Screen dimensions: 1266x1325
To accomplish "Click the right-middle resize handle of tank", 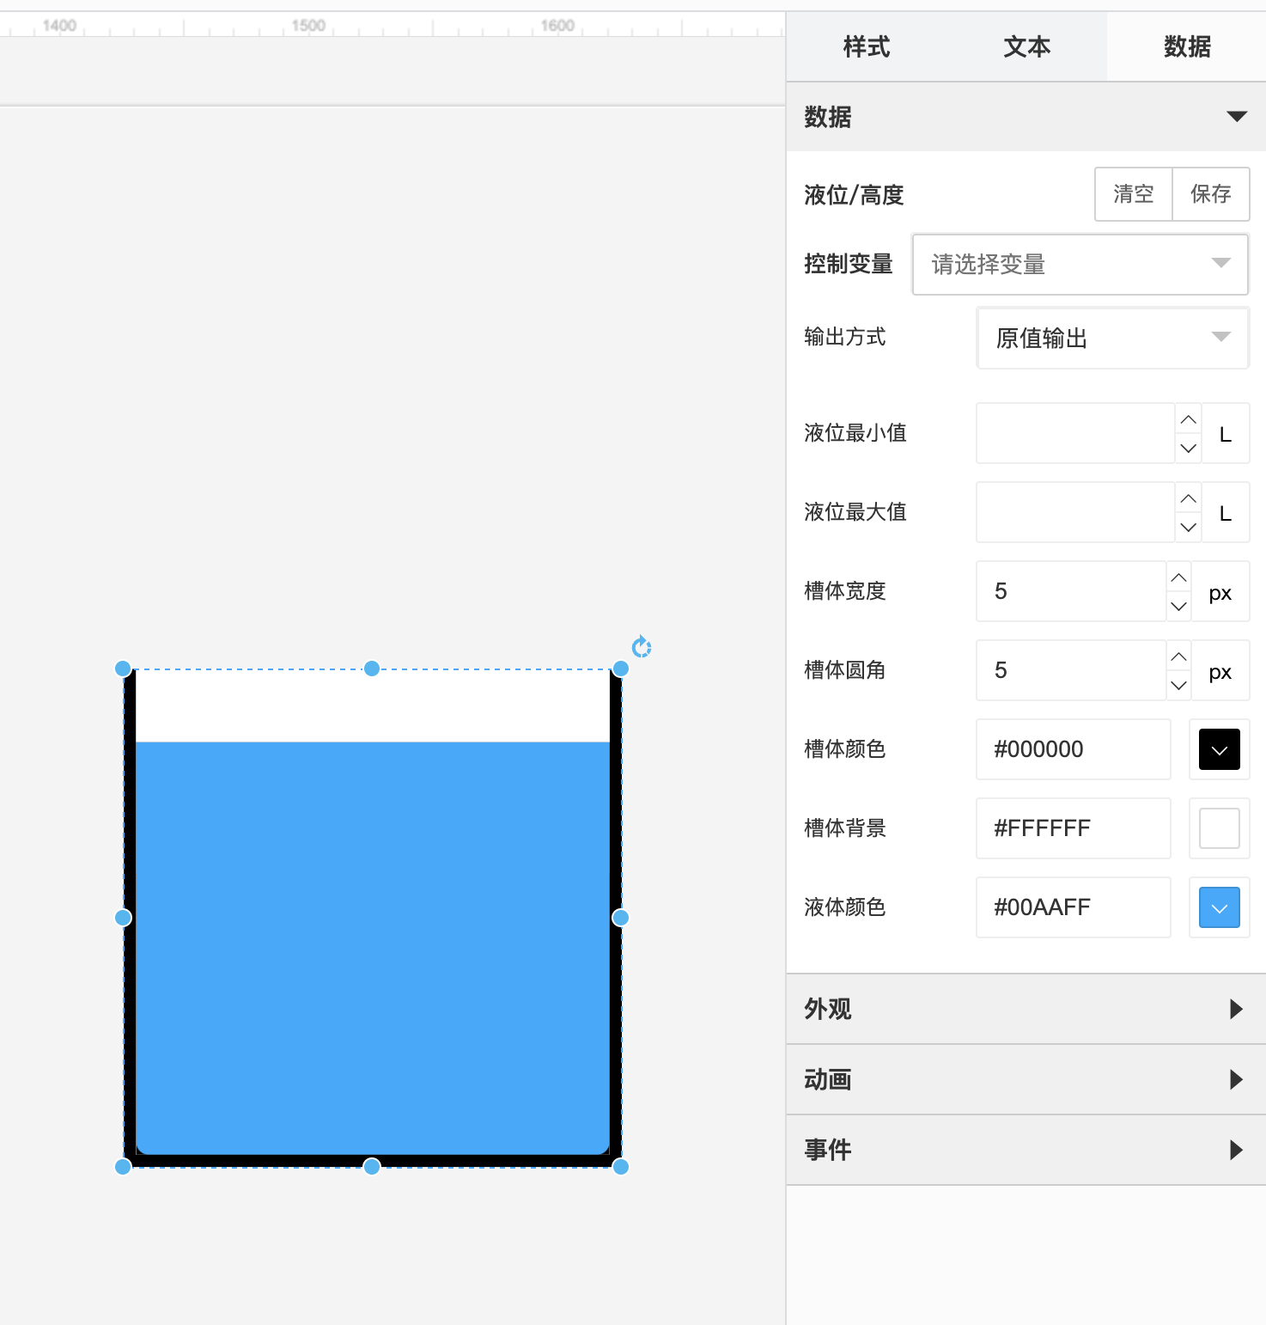I will click(x=620, y=918).
